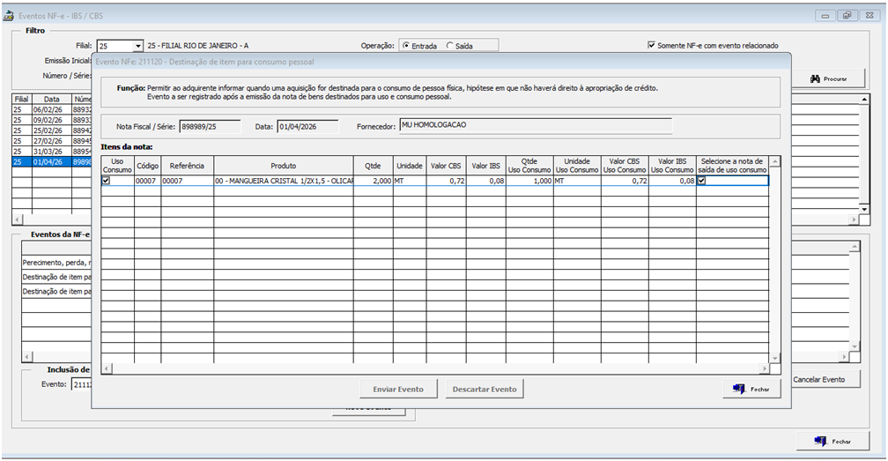Click the Produto column header
Viewport: 888px width, 461px height.
click(x=283, y=166)
